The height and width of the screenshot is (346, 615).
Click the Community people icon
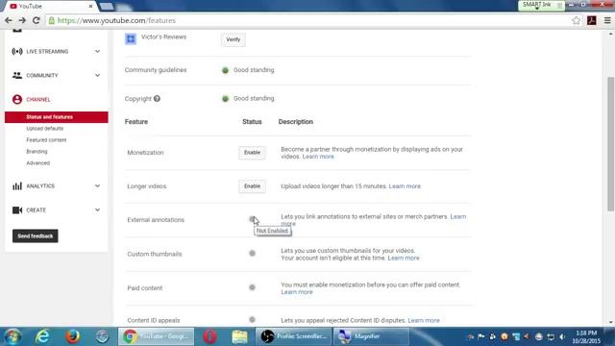[17, 75]
